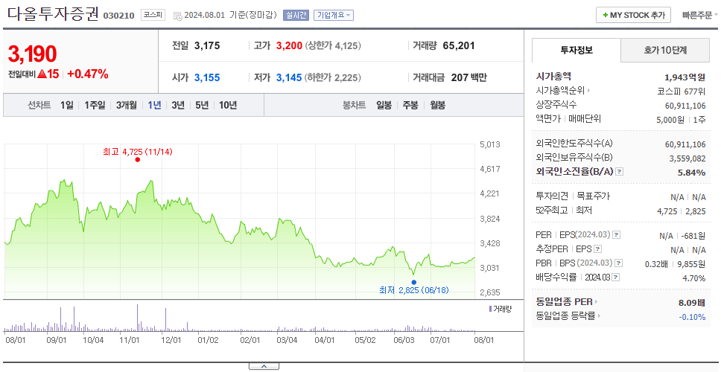The height and width of the screenshot is (372, 721).
Task: Click the 실시간 badge button
Action: [296, 15]
